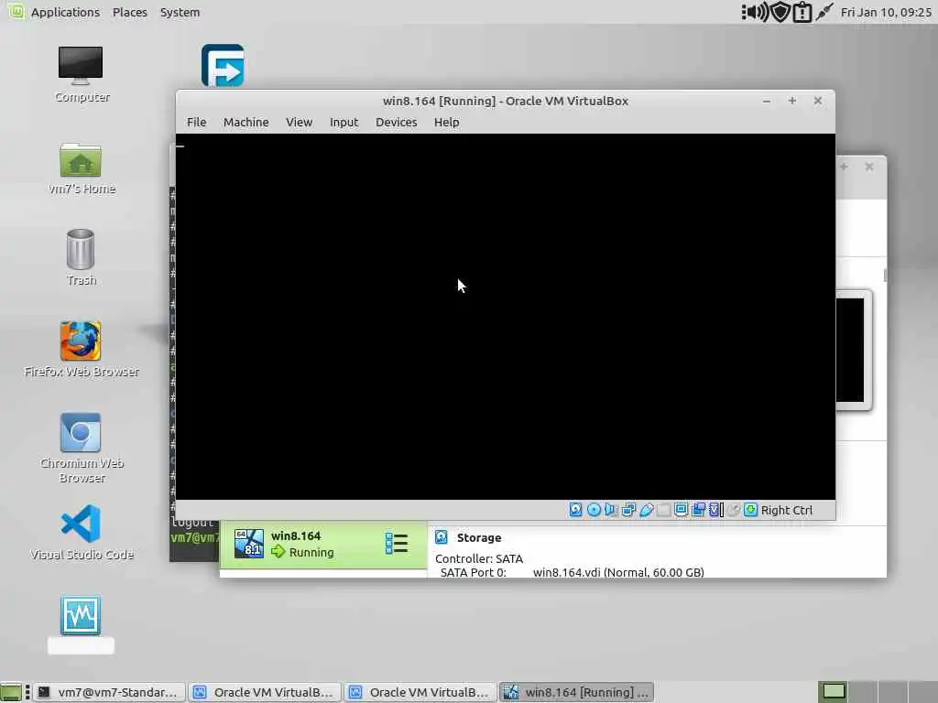
Task: Open the System menu in top panel
Action: coord(180,12)
